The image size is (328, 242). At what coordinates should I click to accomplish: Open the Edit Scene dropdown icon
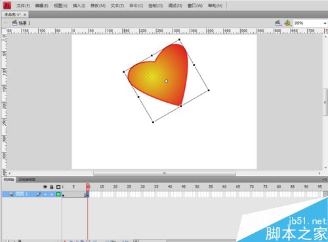[x=278, y=23]
